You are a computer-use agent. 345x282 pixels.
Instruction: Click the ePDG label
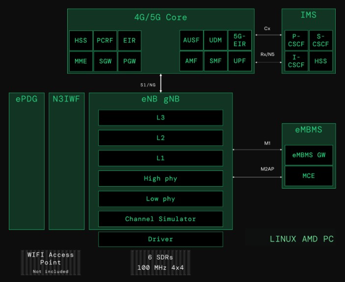pyautogui.click(x=27, y=99)
